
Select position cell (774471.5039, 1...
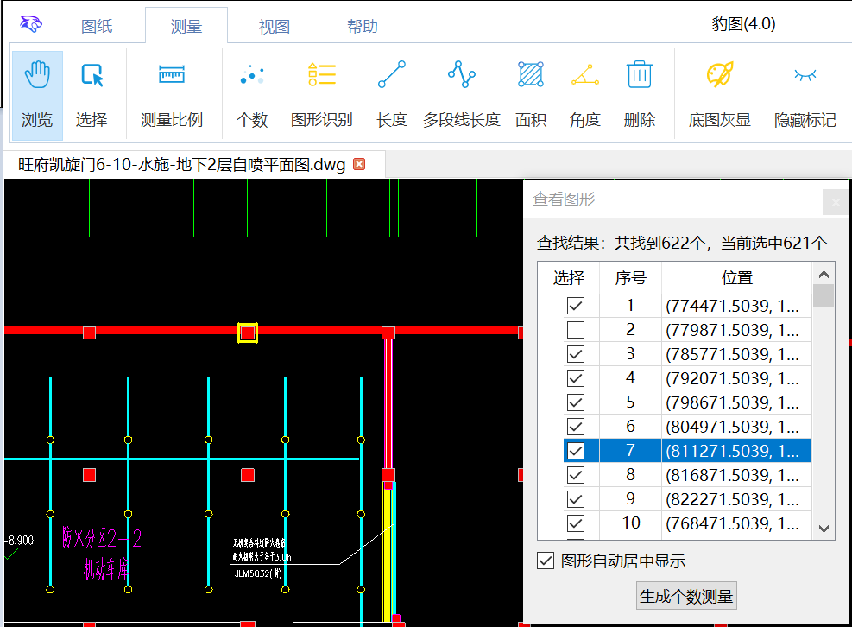[737, 306]
